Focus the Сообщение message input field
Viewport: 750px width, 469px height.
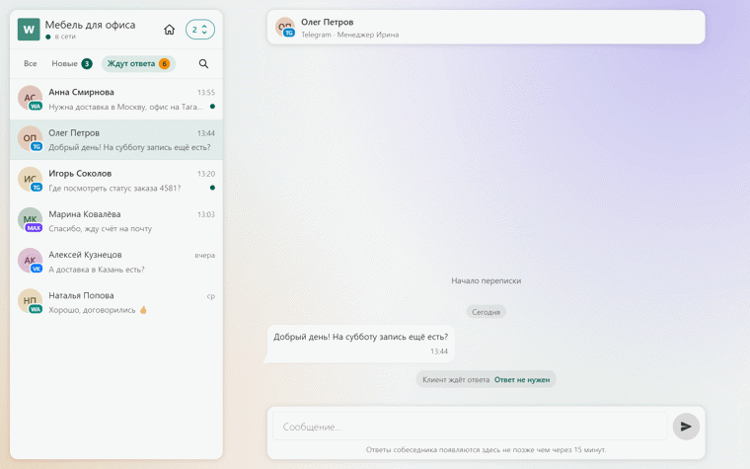coord(470,427)
